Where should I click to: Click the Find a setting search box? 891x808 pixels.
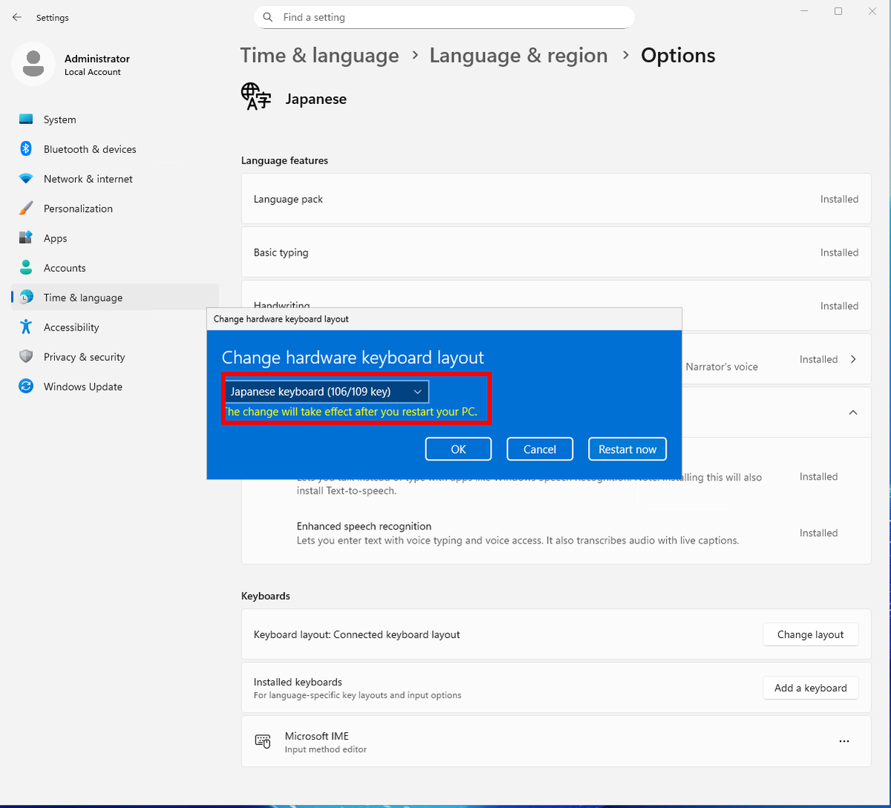click(x=444, y=16)
